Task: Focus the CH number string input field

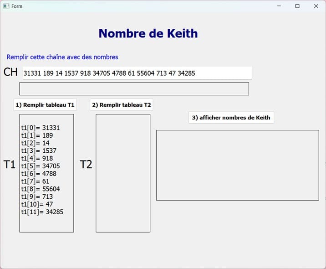Action: [137, 73]
